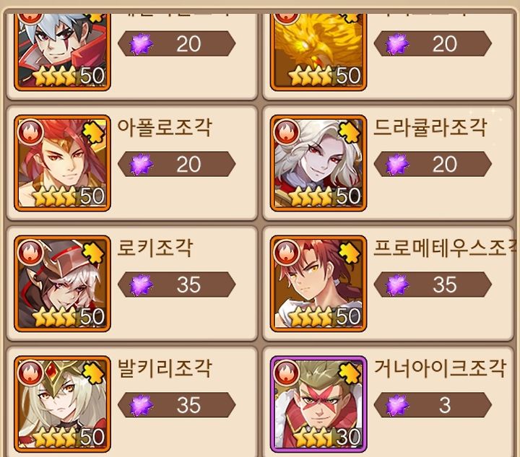Click the puzzle piece icon on Valkyrie portrait
Viewport: 520px width, 457px height.
coord(93,373)
